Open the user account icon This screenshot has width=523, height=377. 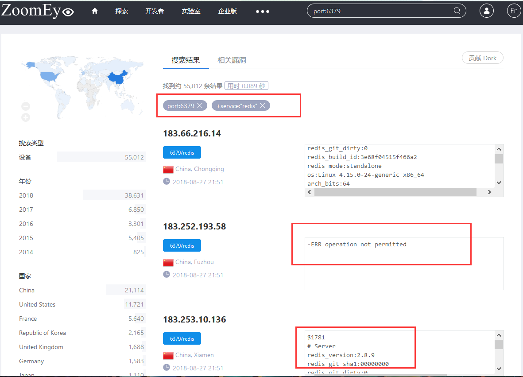[486, 11]
